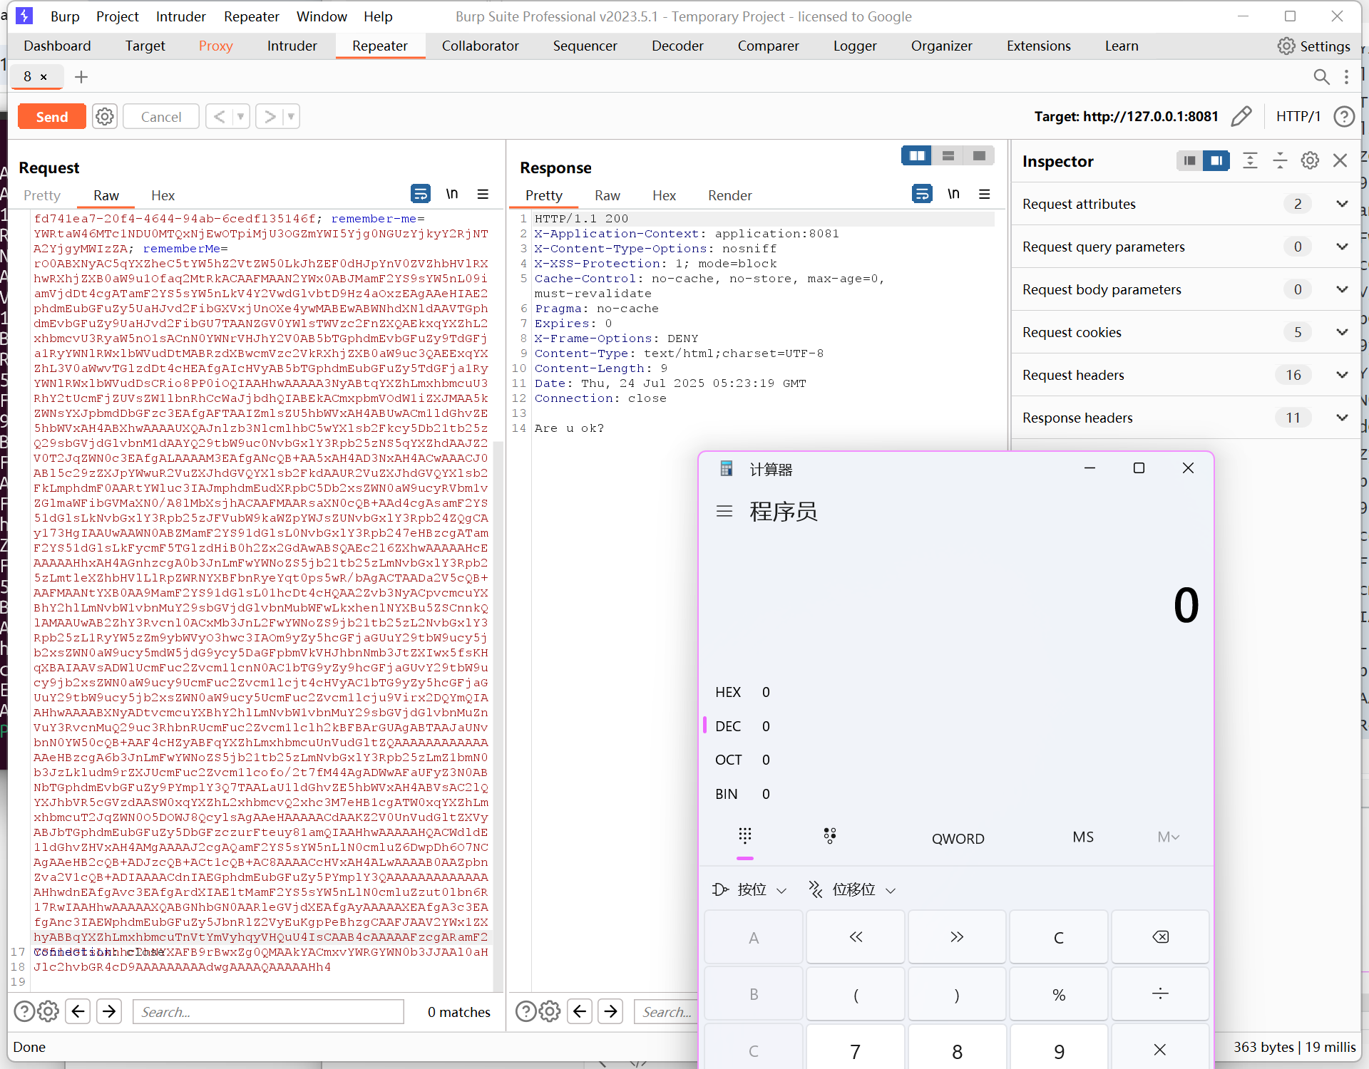The height and width of the screenshot is (1069, 1369).
Task: Toggle message wrap icon in Request panel
Action: point(420,194)
